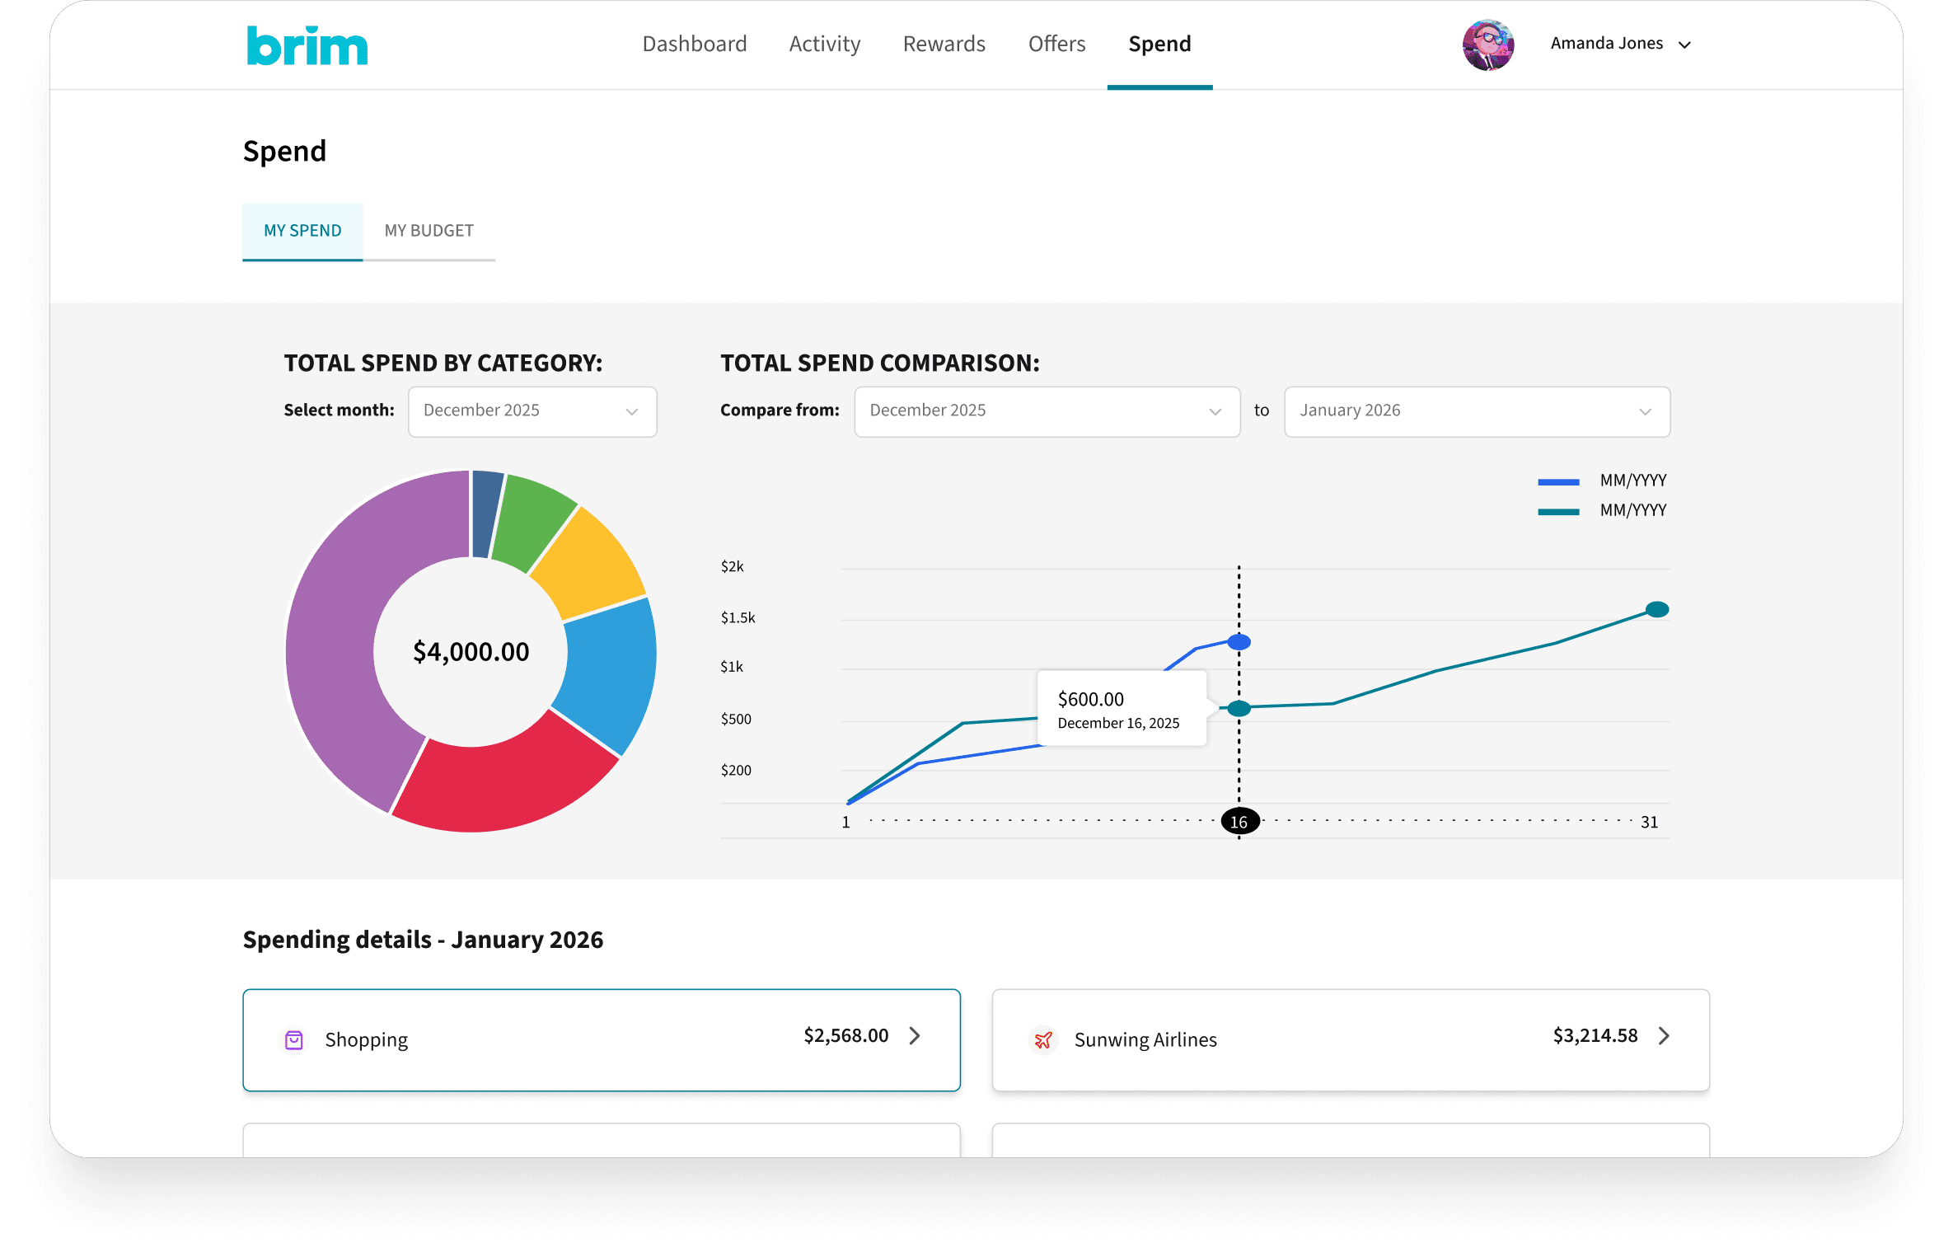Open the Compare from month dropdown

coord(1046,411)
